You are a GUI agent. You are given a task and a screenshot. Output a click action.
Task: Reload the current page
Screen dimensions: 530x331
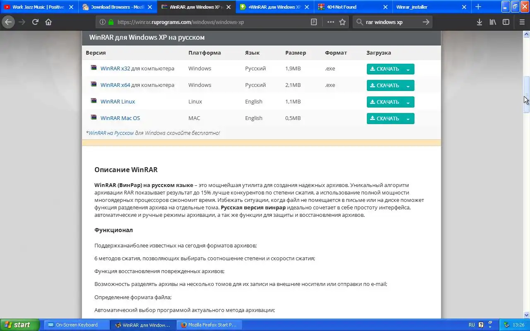[x=35, y=22]
